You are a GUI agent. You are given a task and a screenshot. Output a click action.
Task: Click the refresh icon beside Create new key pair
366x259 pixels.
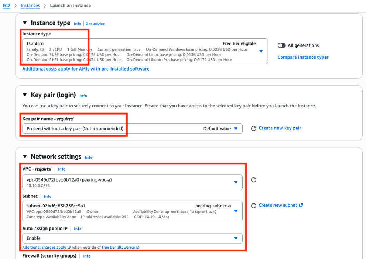coord(253,129)
